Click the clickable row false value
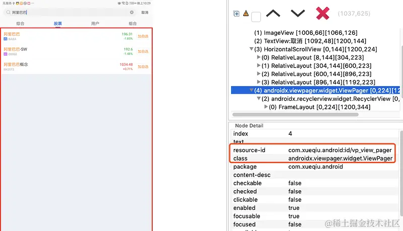Viewport: 403px width, 231px height. click(295, 199)
